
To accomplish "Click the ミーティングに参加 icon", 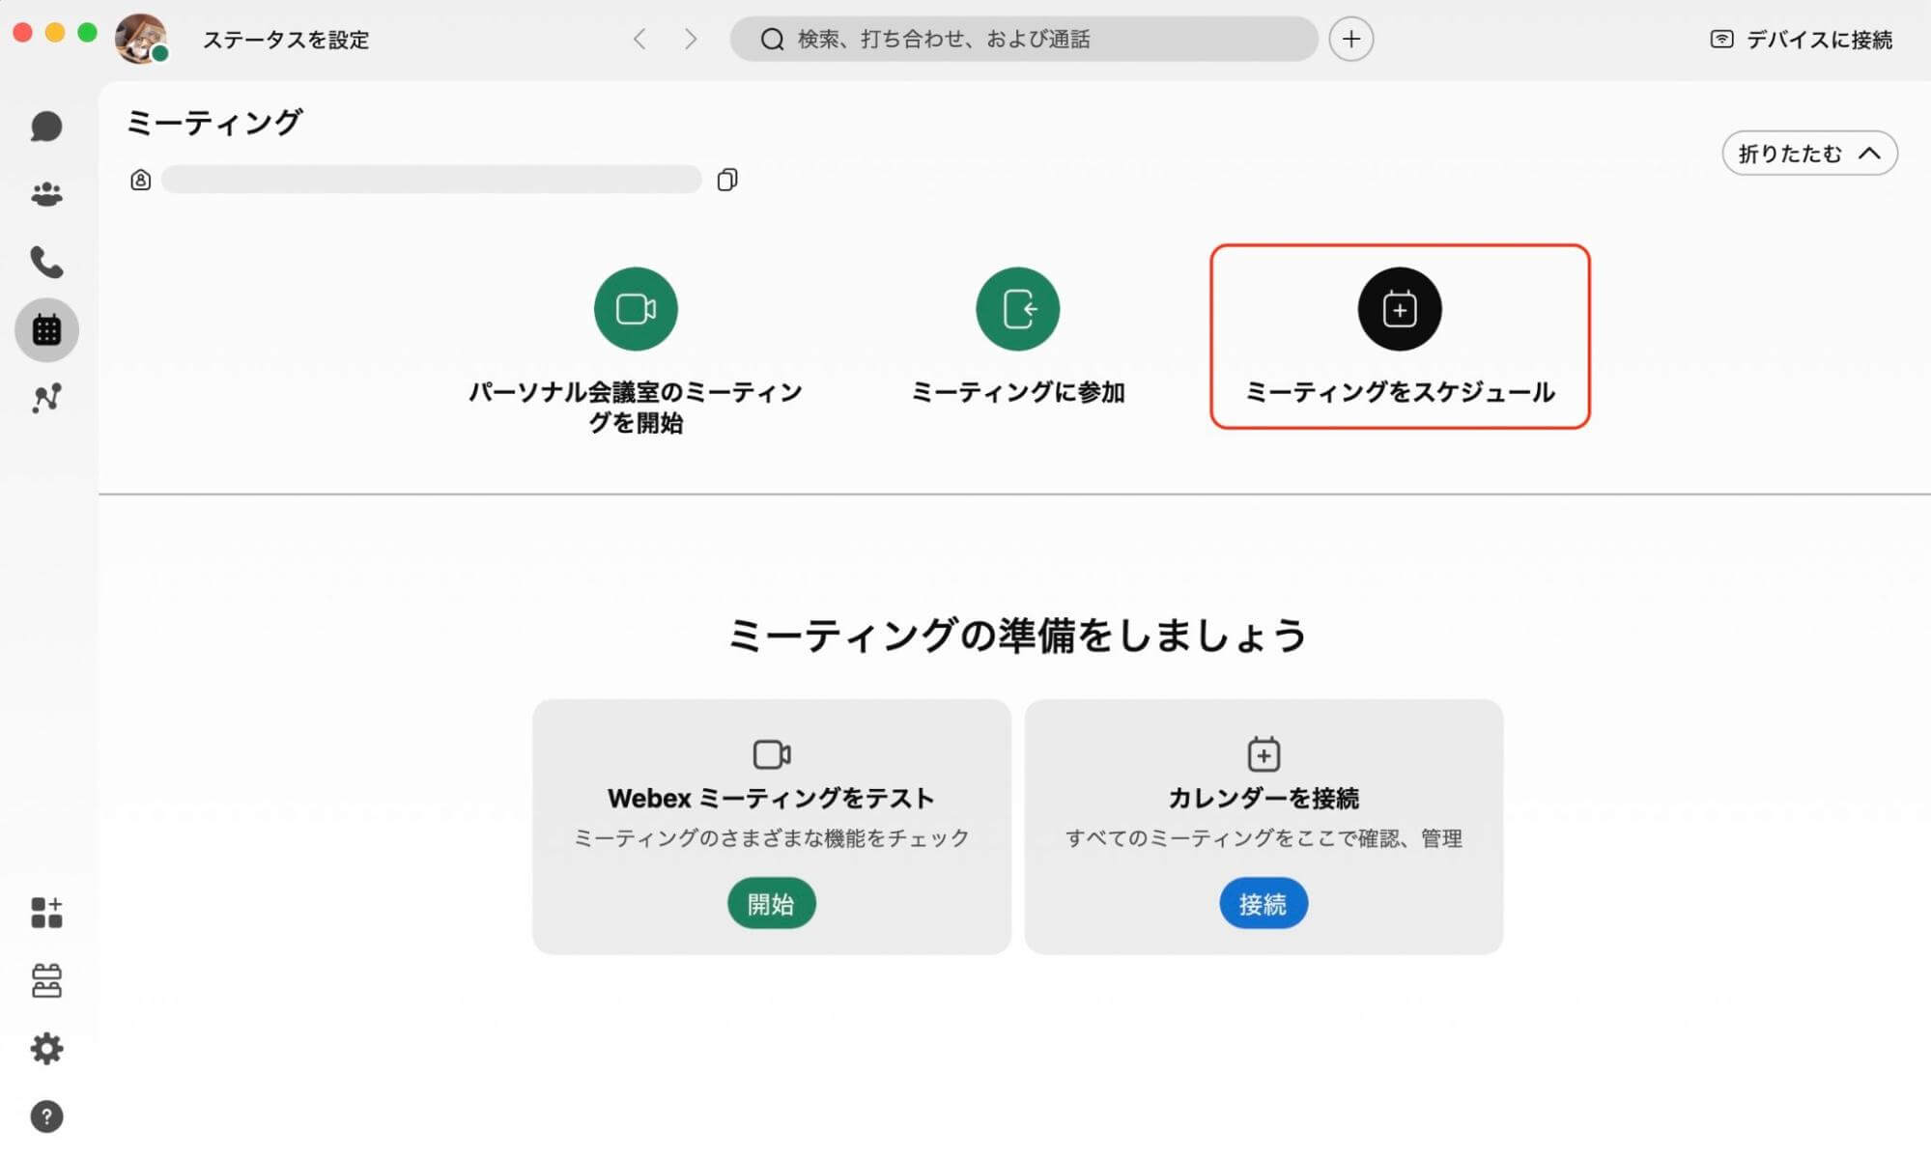I will 1016,308.
